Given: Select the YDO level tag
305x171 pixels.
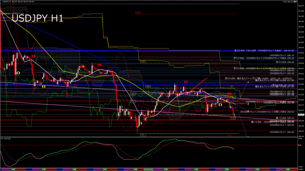Looking at the screenshot, I should [x=133, y=94].
